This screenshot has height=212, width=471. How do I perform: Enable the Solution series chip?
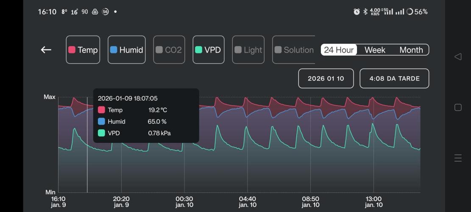(294, 50)
